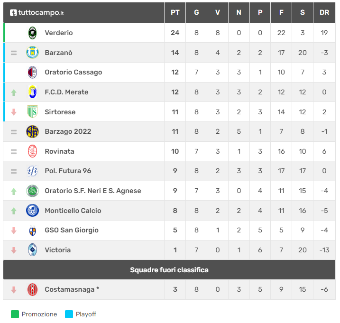
Task: Click the blue Playoff legend swatch
Action: coord(69,314)
